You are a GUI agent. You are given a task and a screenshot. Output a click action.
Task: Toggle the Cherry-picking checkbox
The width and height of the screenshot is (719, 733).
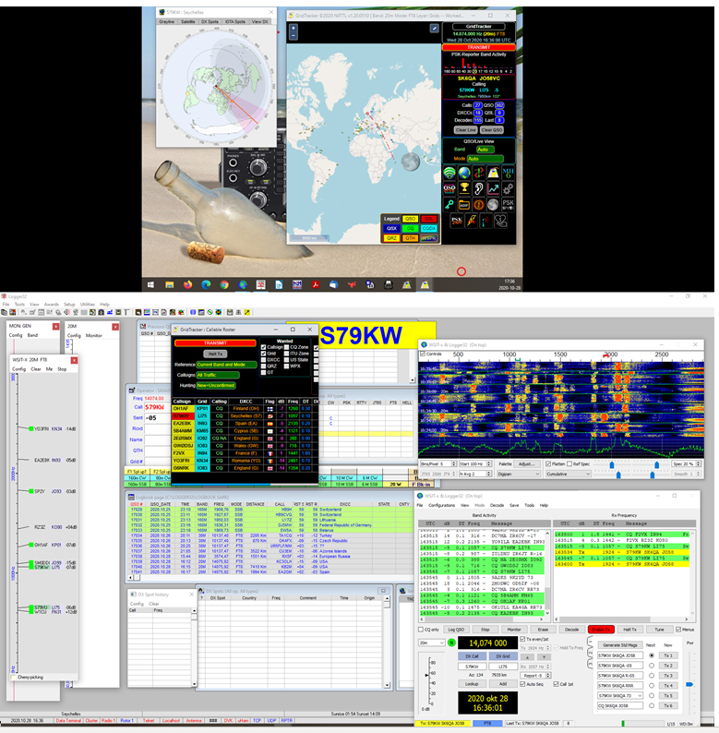click(13, 677)
